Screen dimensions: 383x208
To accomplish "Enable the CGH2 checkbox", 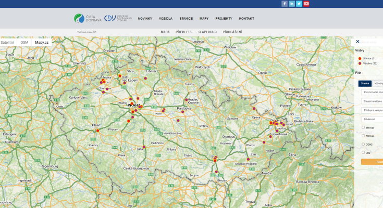I will pos(363,144).
